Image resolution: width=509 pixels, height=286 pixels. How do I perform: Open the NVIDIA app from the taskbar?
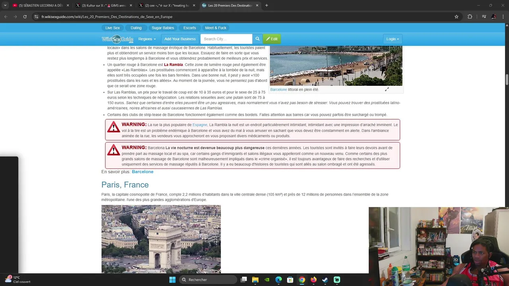[x=267, y=280]
